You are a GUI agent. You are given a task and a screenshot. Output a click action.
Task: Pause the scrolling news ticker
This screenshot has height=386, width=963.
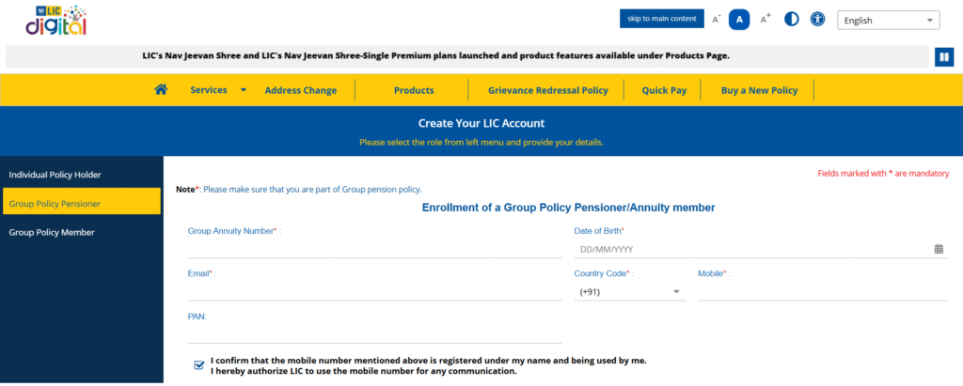click(944, 57)
